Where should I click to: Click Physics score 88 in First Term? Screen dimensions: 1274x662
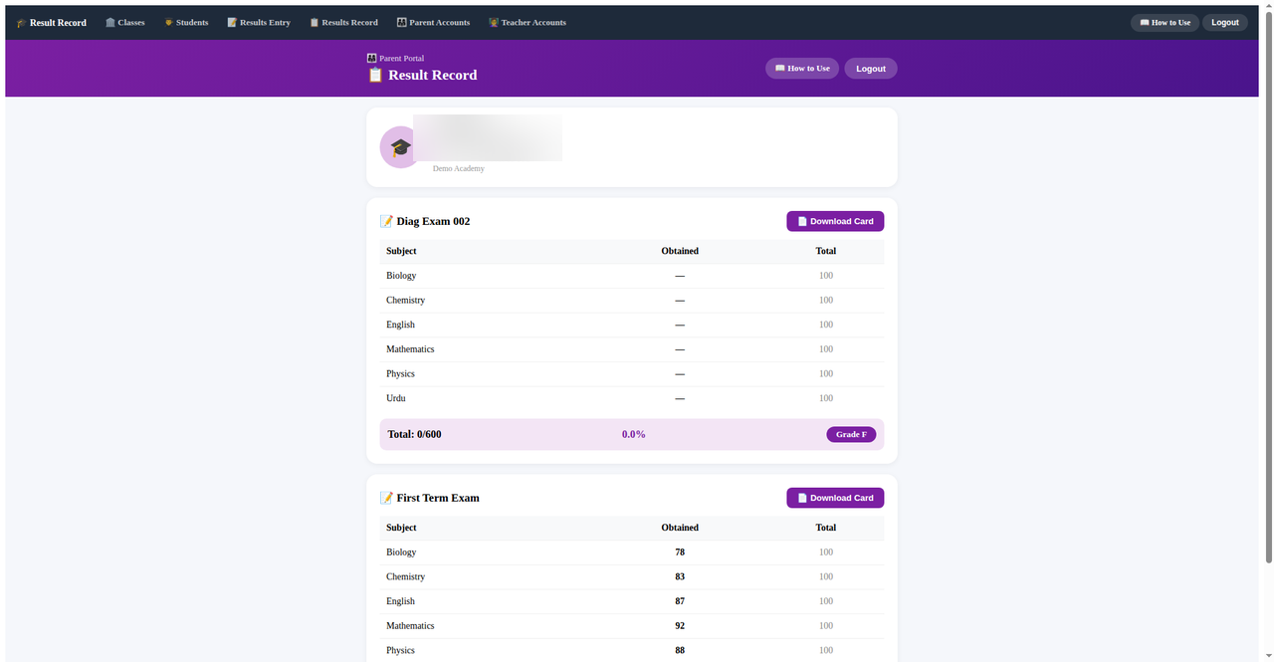(x=680, y=651)
